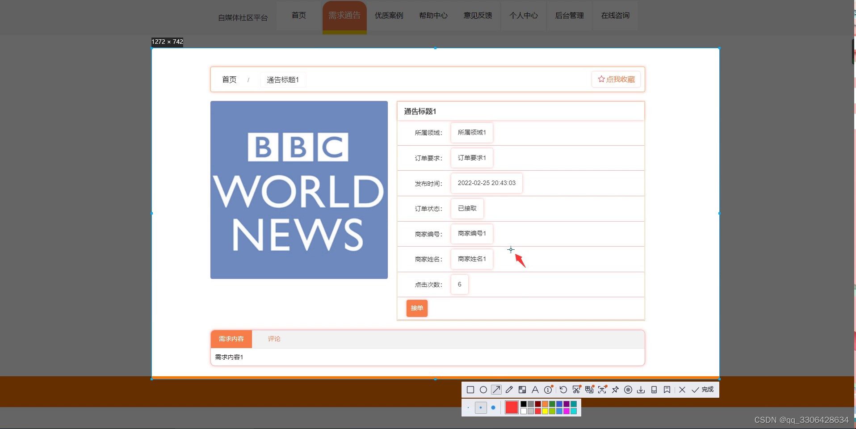Select the arrow annotation tool

click(x=496, y=390)
